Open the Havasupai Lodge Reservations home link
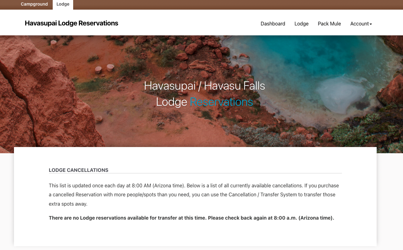This screenshot has height=250, width=403. coord(71,23)
